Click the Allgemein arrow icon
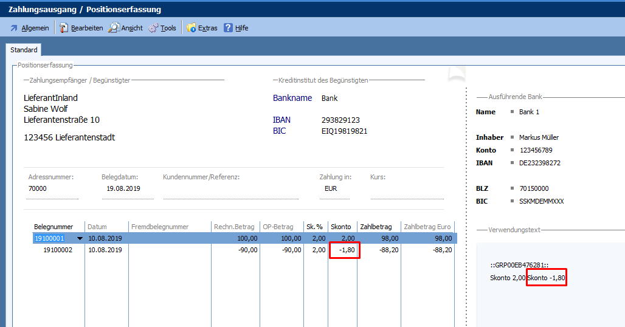 [x=14, y=28]
